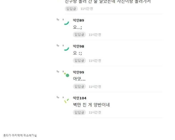Click the 익인99 username
The width and height of the screenshot is (175, 140).
pos(78,72)
